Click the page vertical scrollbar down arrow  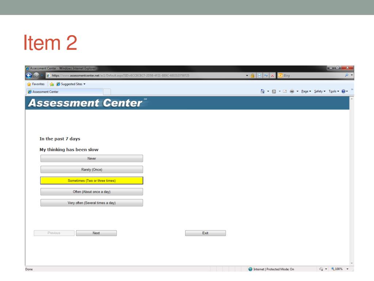pyautogui.click(x=352, y=263)
